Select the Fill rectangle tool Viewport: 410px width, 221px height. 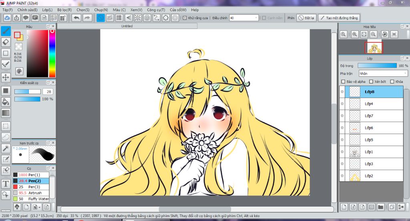pyautogui.click(x=6, y=91)
